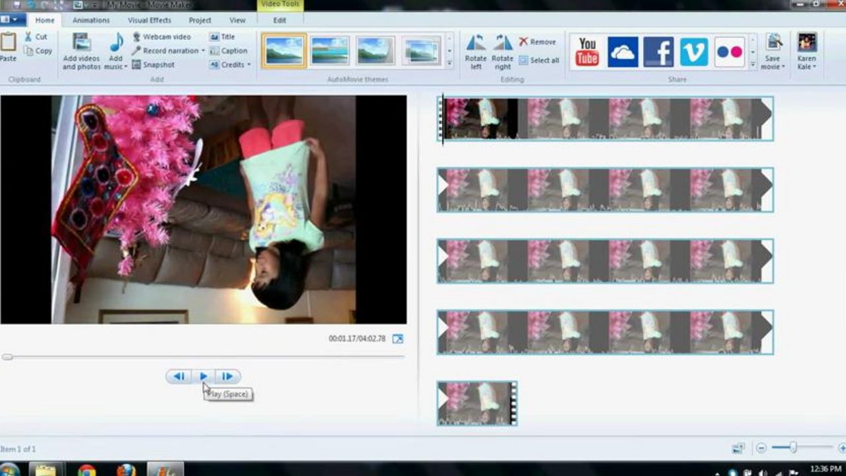This screenshot has height=476, width=846.
Task: Add videos and photos
Action: click(x=82, y=52)
